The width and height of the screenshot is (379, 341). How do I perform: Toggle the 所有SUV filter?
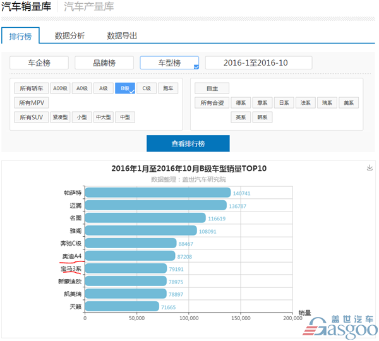point(32,117)
